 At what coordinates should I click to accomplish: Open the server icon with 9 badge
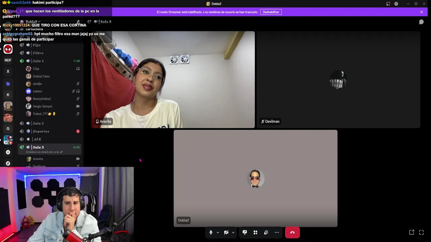[8, 140]
